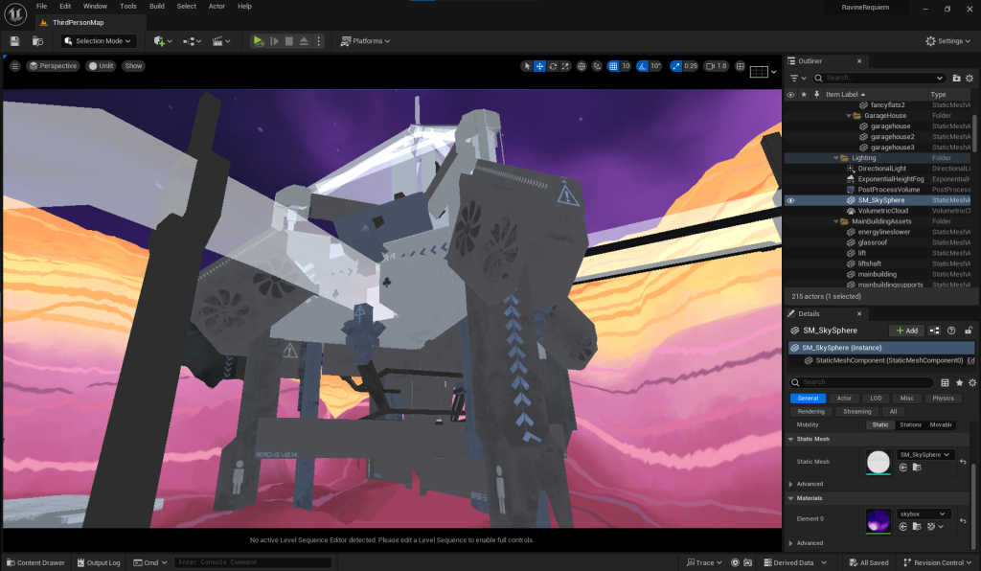Open scale snap value 0.25
Screen dimensions: 981x571
coord(690,66)
